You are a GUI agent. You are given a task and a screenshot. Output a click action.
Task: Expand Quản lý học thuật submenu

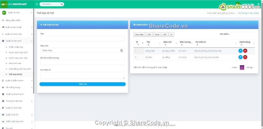pos(32,27)
